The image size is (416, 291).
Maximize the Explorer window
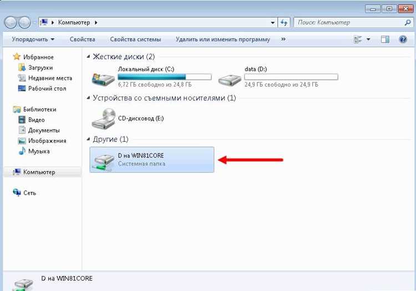pos(389,9)
